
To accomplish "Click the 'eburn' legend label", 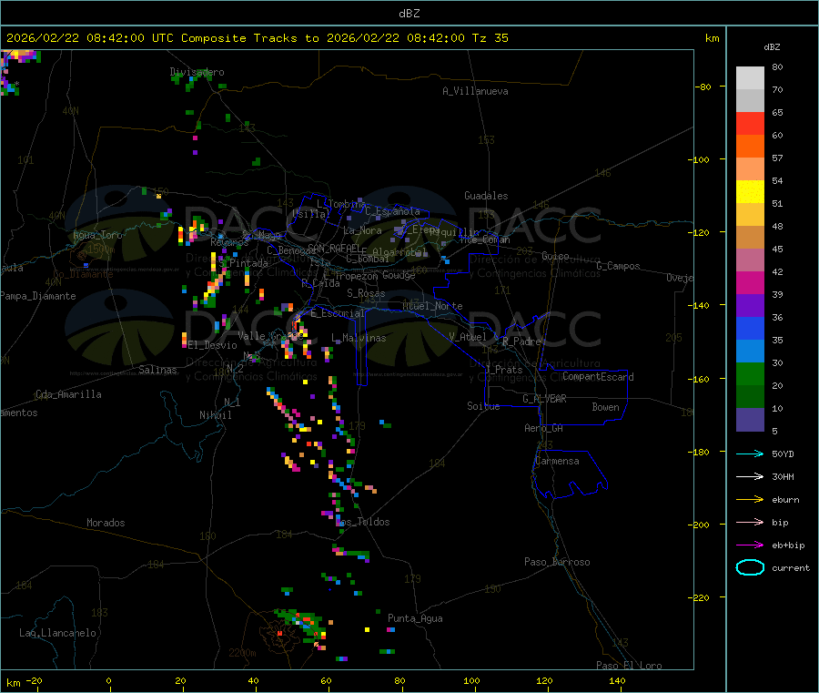I will pyautogui.click(x=785, y=500).
